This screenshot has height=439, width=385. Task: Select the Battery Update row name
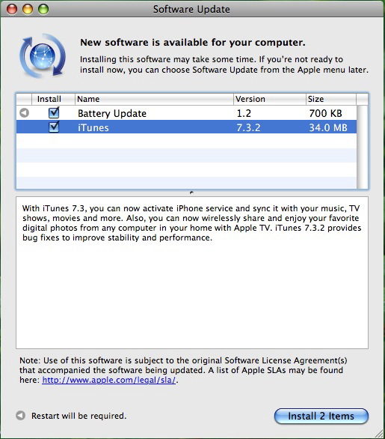[x=112, y=113]
